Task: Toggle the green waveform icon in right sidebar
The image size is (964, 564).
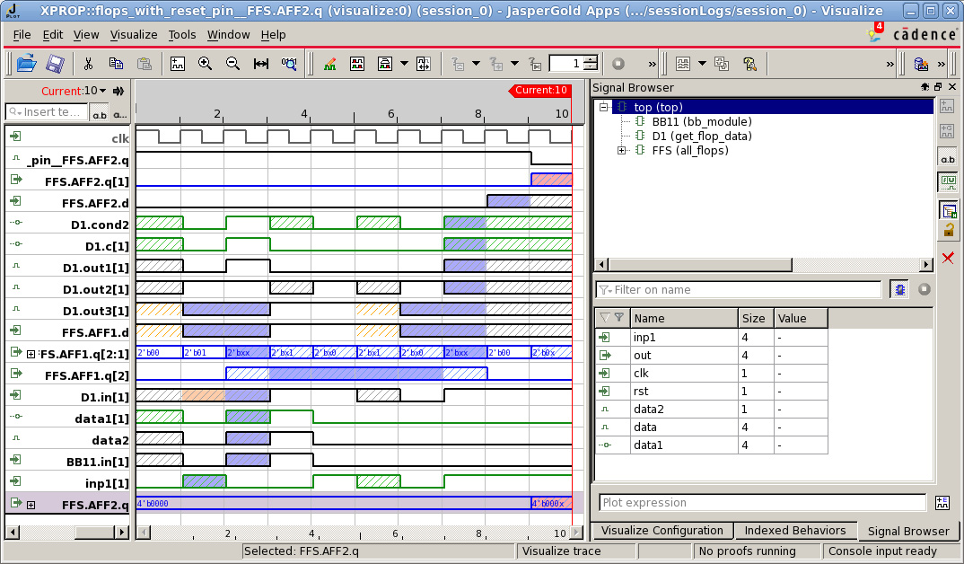Action: 948,181
